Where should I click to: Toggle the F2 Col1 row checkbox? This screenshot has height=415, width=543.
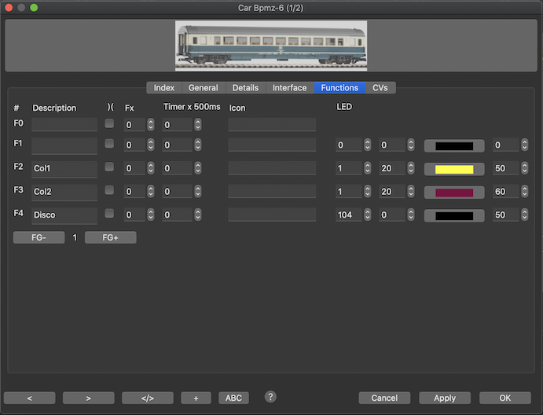tap(109, 167)
